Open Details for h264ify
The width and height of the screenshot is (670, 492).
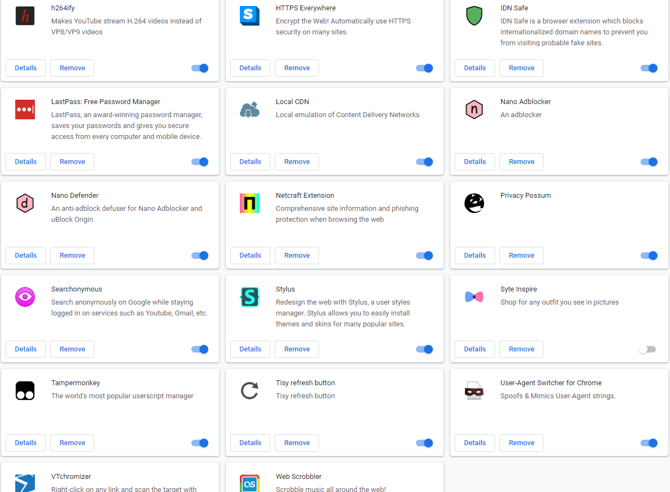[26, 68]
